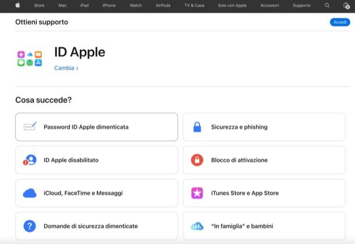The height and width of the screenshot is (244, 355).
Task: Choose ID Apple disabilitato
Action: click(x=97, y=160)
